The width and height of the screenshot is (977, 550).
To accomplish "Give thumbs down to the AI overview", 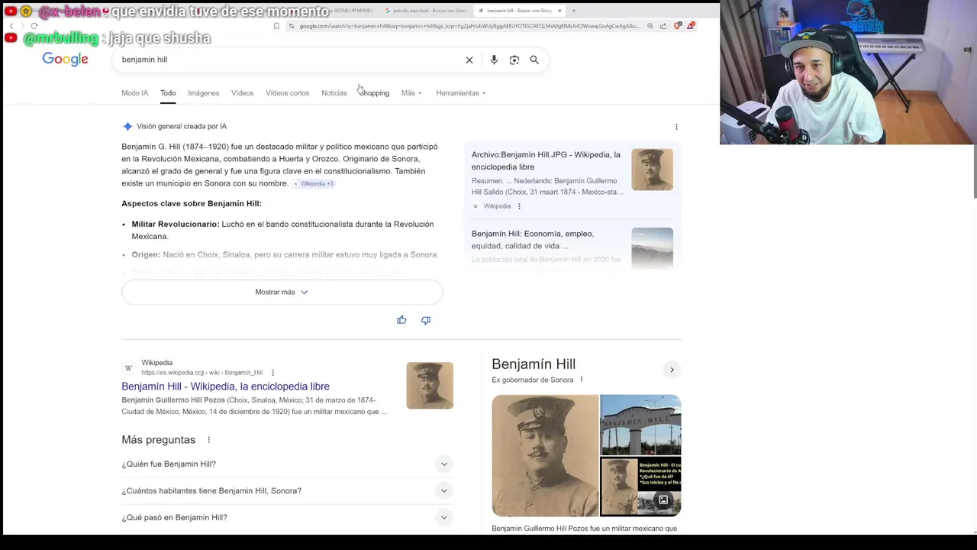I will tap(426, 320).
